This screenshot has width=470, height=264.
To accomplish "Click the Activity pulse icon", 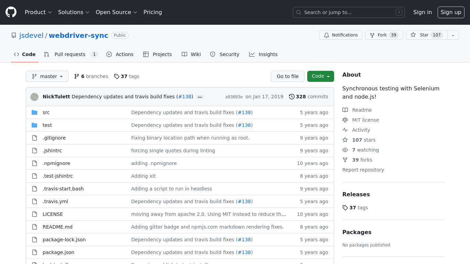I will (x=345, y=130).
